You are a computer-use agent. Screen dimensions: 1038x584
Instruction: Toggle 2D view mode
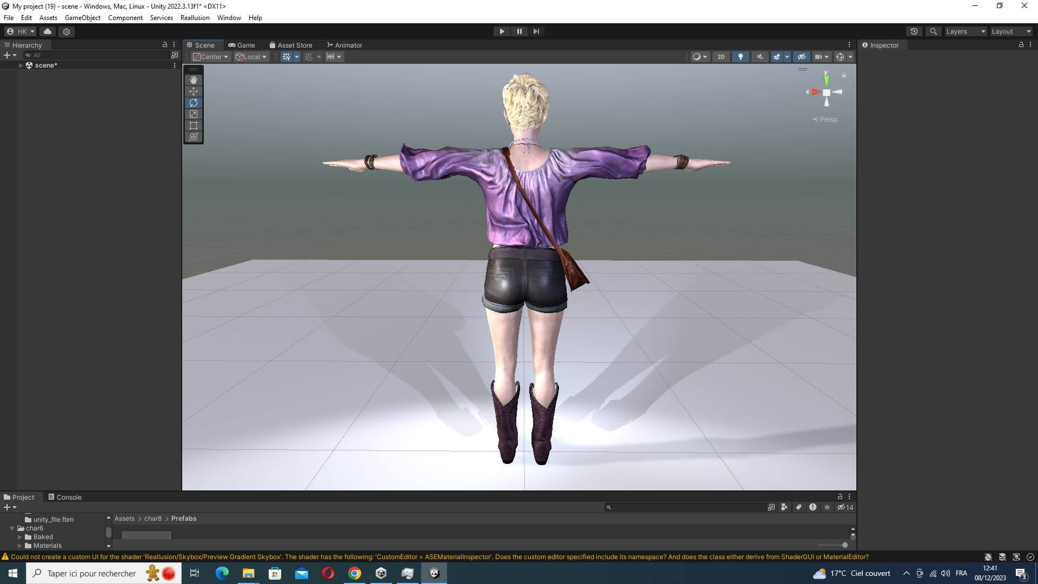(x=721, y=57)
